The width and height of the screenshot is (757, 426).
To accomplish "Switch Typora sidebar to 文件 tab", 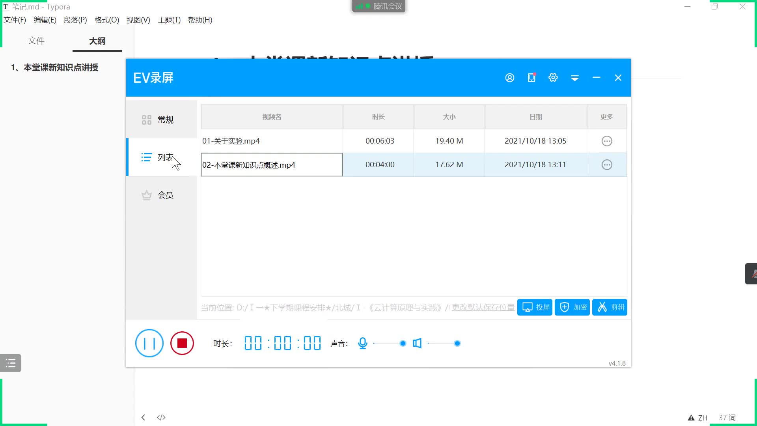I will pos(36,41).
